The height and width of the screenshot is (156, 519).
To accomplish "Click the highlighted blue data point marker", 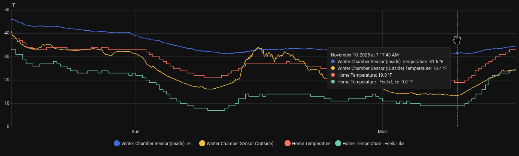I will coord(457,53).
